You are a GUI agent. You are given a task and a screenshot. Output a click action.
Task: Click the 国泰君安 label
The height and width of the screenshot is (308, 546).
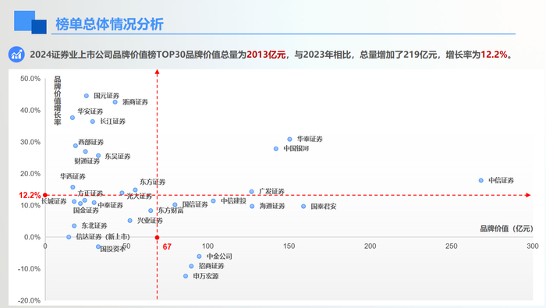click(x=324, y=207)
